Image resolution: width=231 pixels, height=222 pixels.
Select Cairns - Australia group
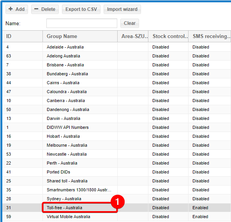[63, 83]
